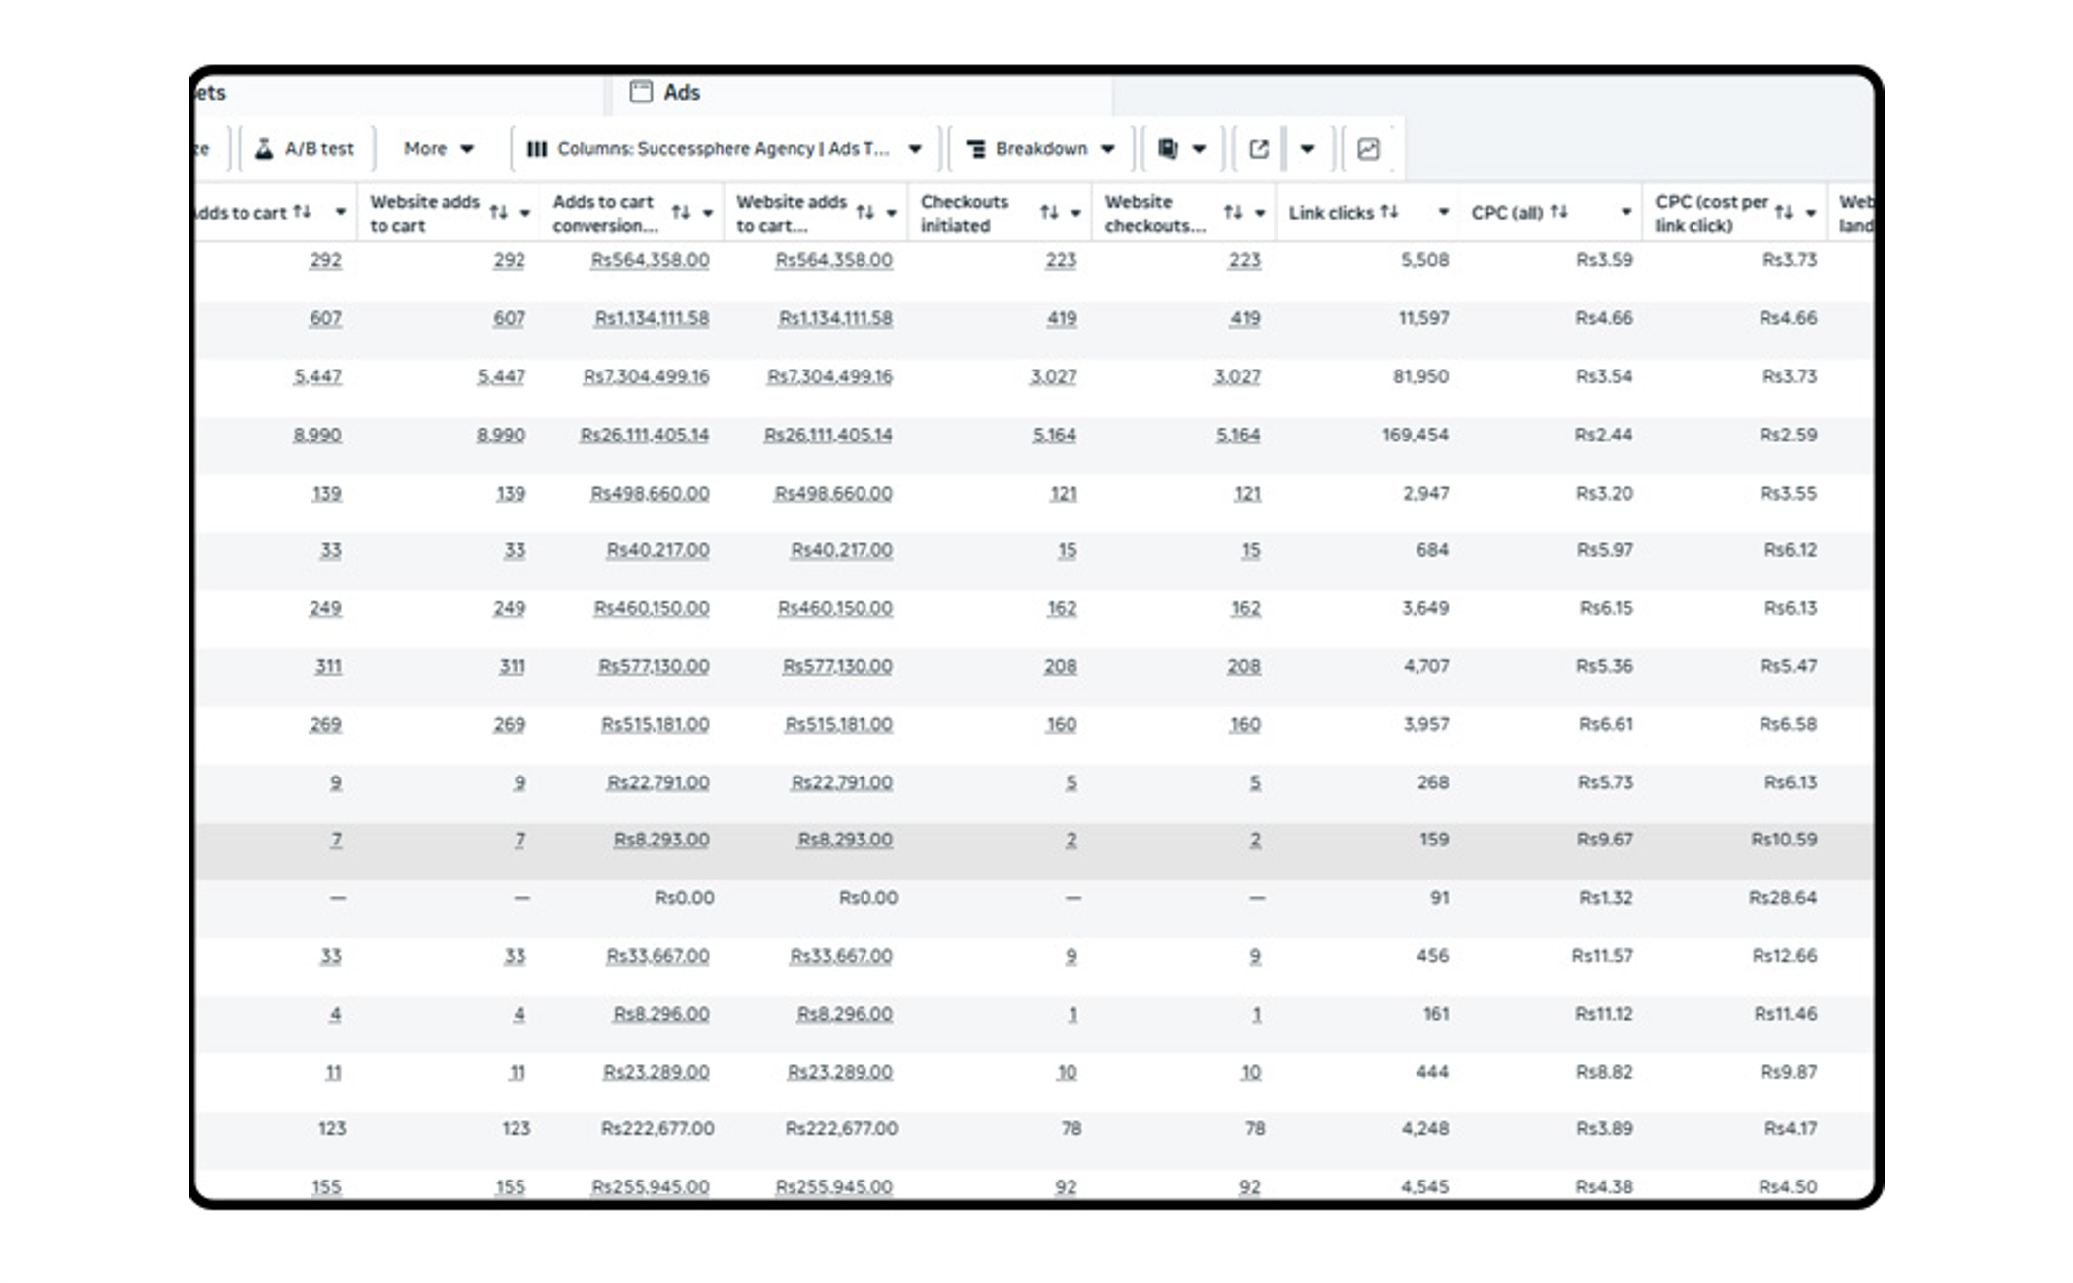Click the Rs577,130.00 conversion value link
This screenshot has height=1283, width=2073.
(x=654, y=666)
